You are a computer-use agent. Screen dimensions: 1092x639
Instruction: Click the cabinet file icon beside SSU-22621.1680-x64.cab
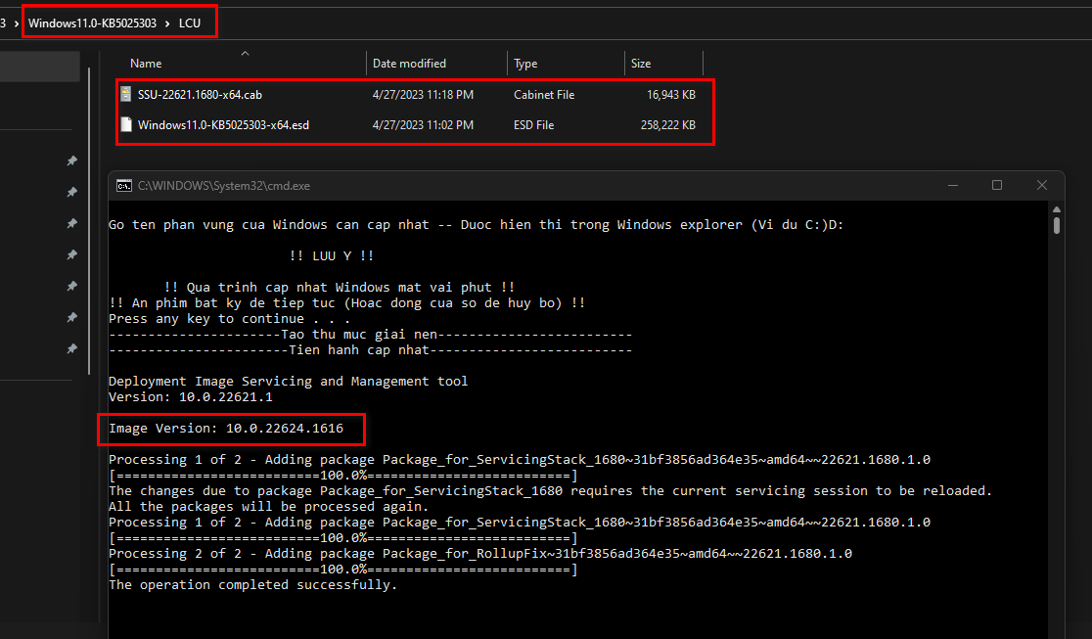point(126,94)
